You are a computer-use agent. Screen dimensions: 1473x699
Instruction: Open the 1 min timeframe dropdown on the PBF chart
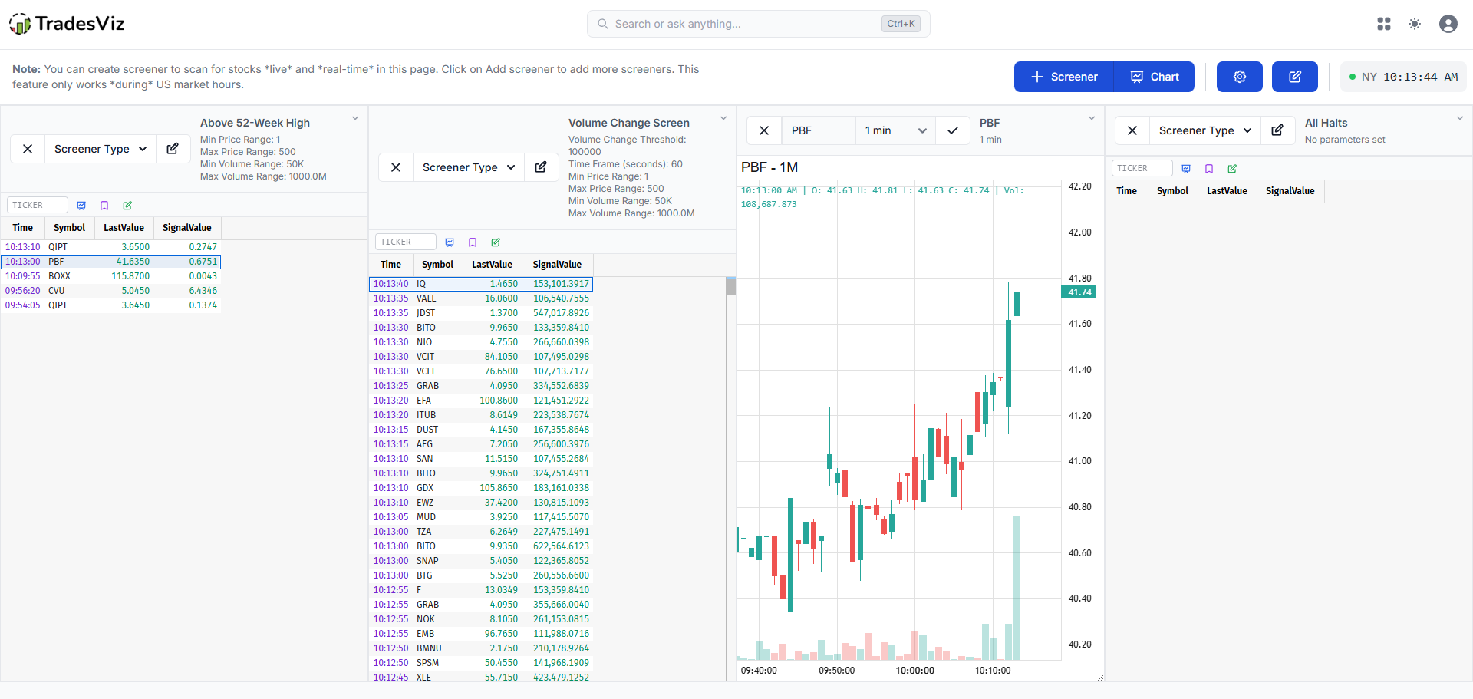pyautogui.click(x=895, y=130)
